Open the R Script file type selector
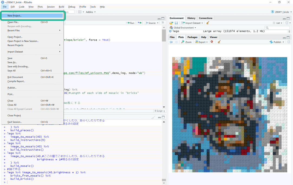Image resolution: width=293 pixels, height=185 pixels. tap(160, 111)
